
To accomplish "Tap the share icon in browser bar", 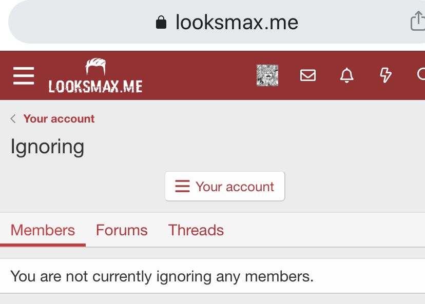I will [418, 21].
